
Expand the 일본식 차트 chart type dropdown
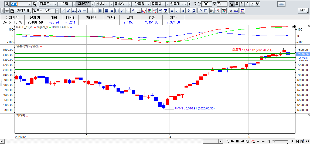(x=57, y=11)
